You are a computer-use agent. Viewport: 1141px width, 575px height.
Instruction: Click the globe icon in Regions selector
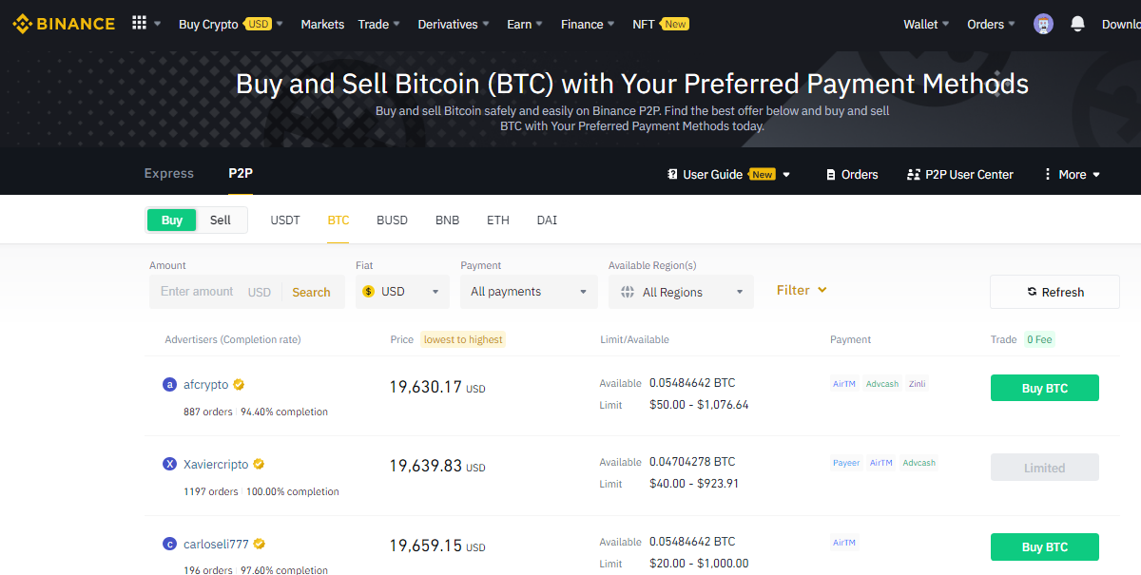[x=628, y=293]
